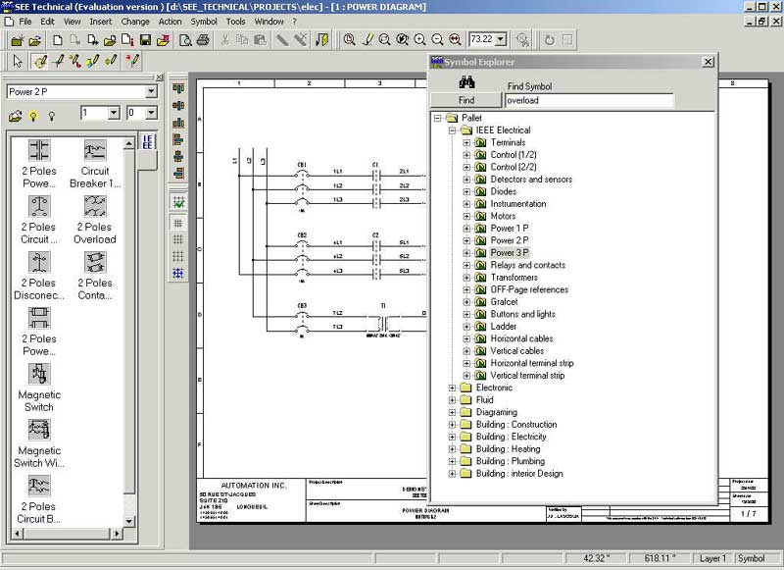This screenshot has width=784, height=570.
Task: Click the new blank page icon in toolbar
Action: [x=58, y=40]
